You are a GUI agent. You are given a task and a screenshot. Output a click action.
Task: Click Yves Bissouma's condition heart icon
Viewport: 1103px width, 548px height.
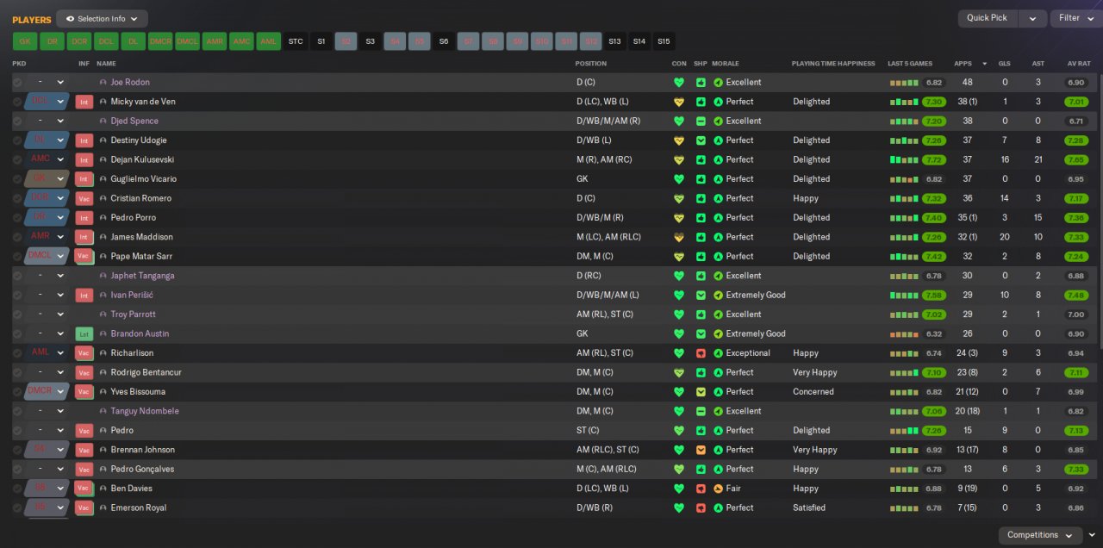(x=679, y=392)
